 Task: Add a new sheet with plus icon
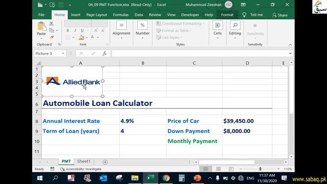click(x=105, y=162)
